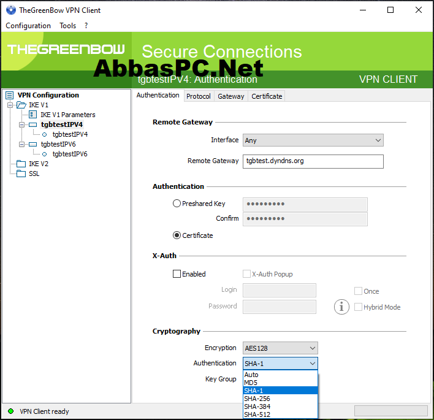Click the X-Auth Login field

280,290
